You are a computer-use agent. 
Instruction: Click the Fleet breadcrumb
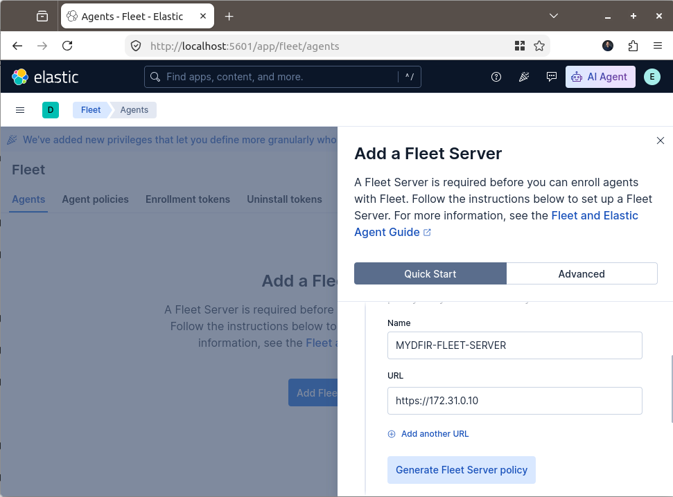pyautogui.click(x=91, y=110)
